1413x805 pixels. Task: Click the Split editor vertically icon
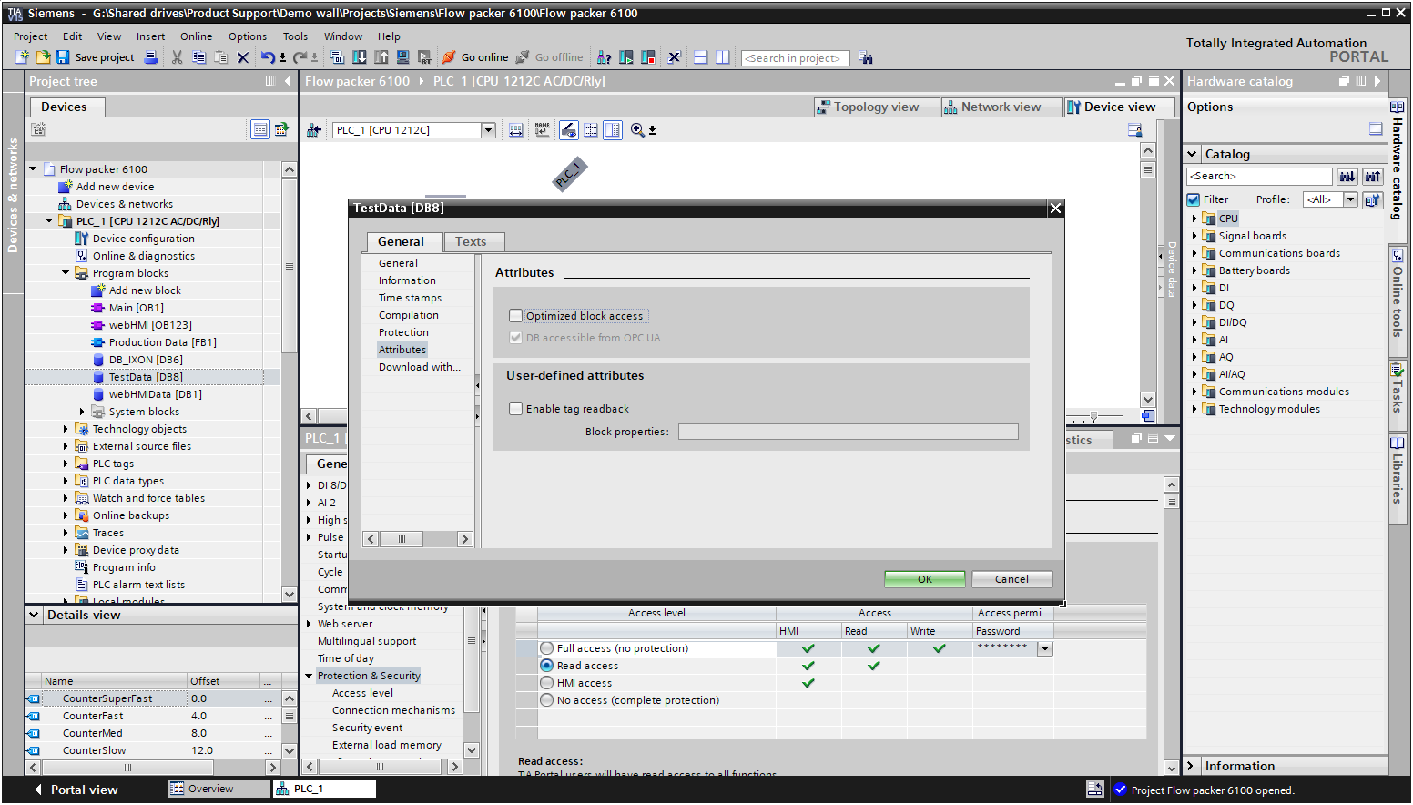(x=723, y=57)
